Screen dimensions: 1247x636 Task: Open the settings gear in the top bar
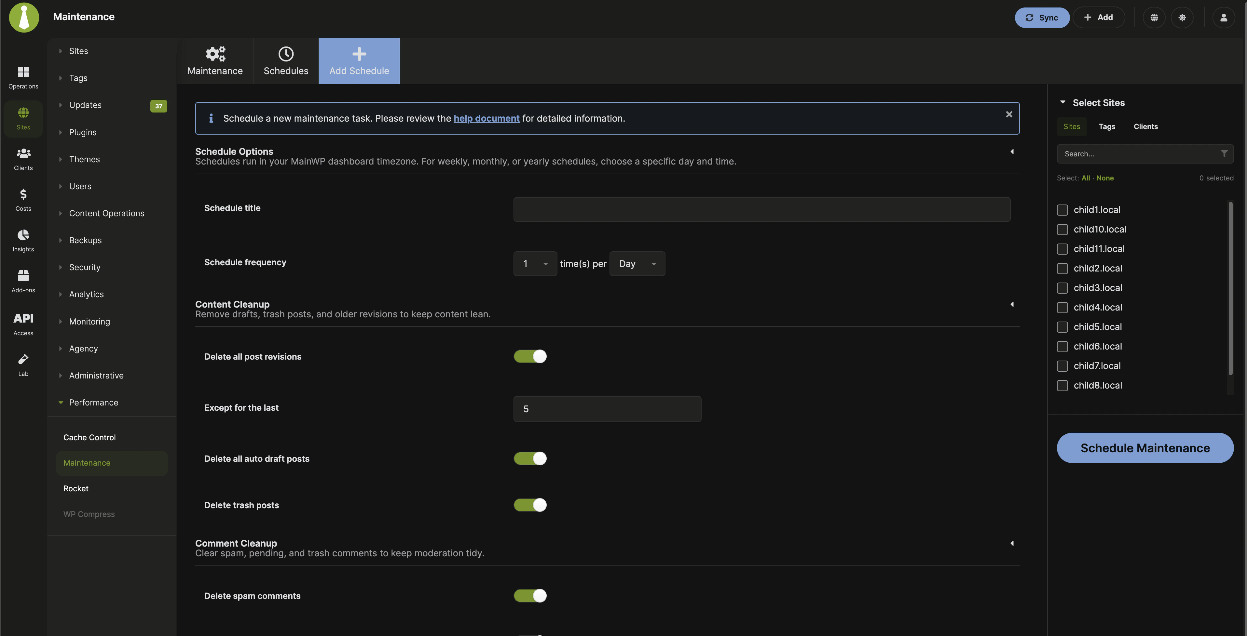1182,18
